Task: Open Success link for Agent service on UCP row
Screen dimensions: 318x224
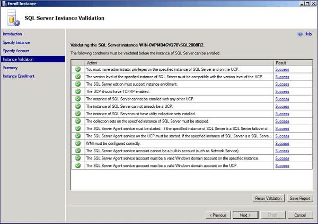Action: coord(282,136)
